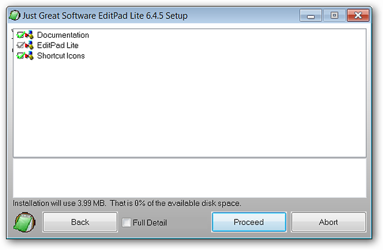383x250 pixels.
Task: Click the component icon beside Documentation
Action: click(x=29, y=35)
